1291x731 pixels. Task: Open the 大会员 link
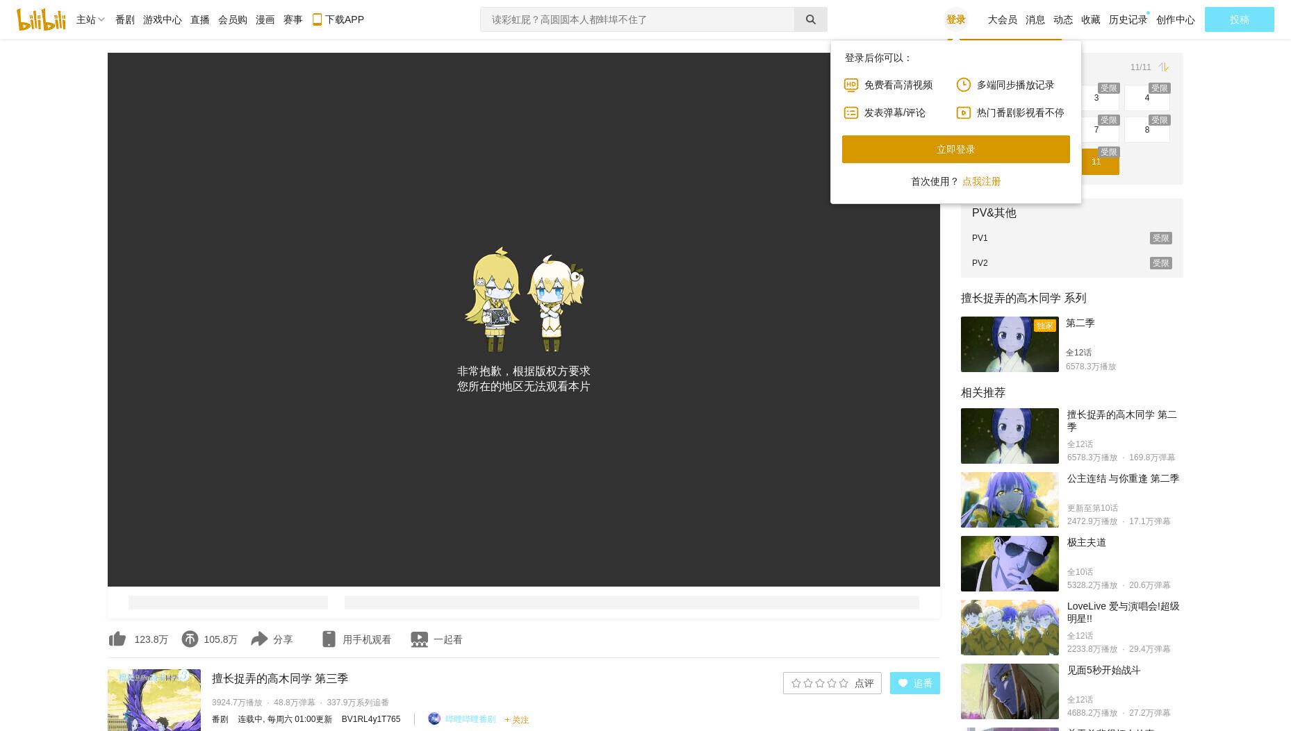click(x=1003, y=19)
